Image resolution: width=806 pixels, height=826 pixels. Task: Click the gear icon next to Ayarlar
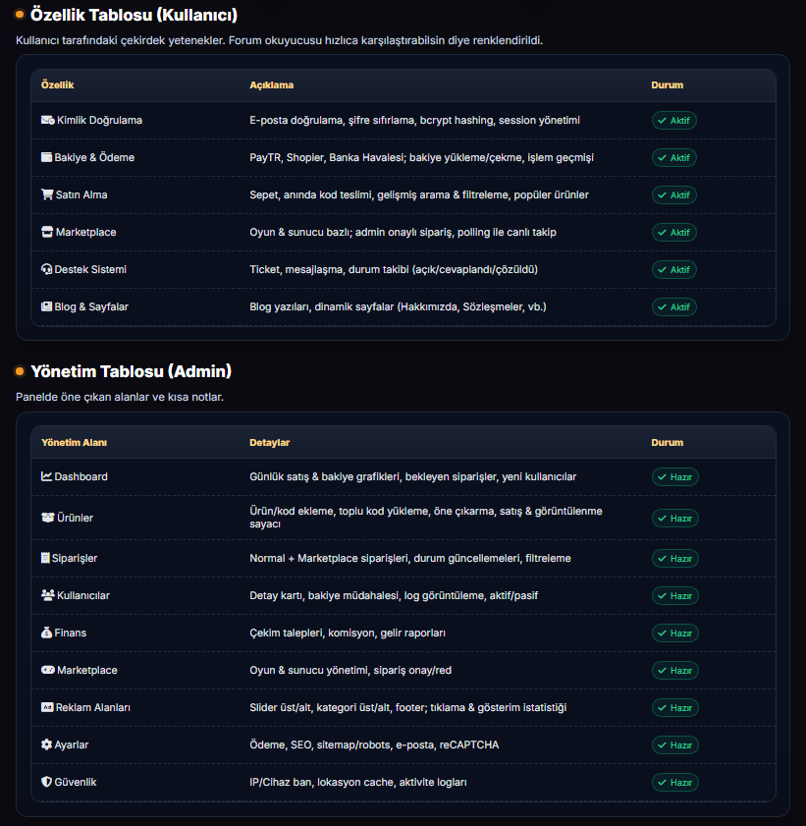pyautogui.click(x=47, y=744)
